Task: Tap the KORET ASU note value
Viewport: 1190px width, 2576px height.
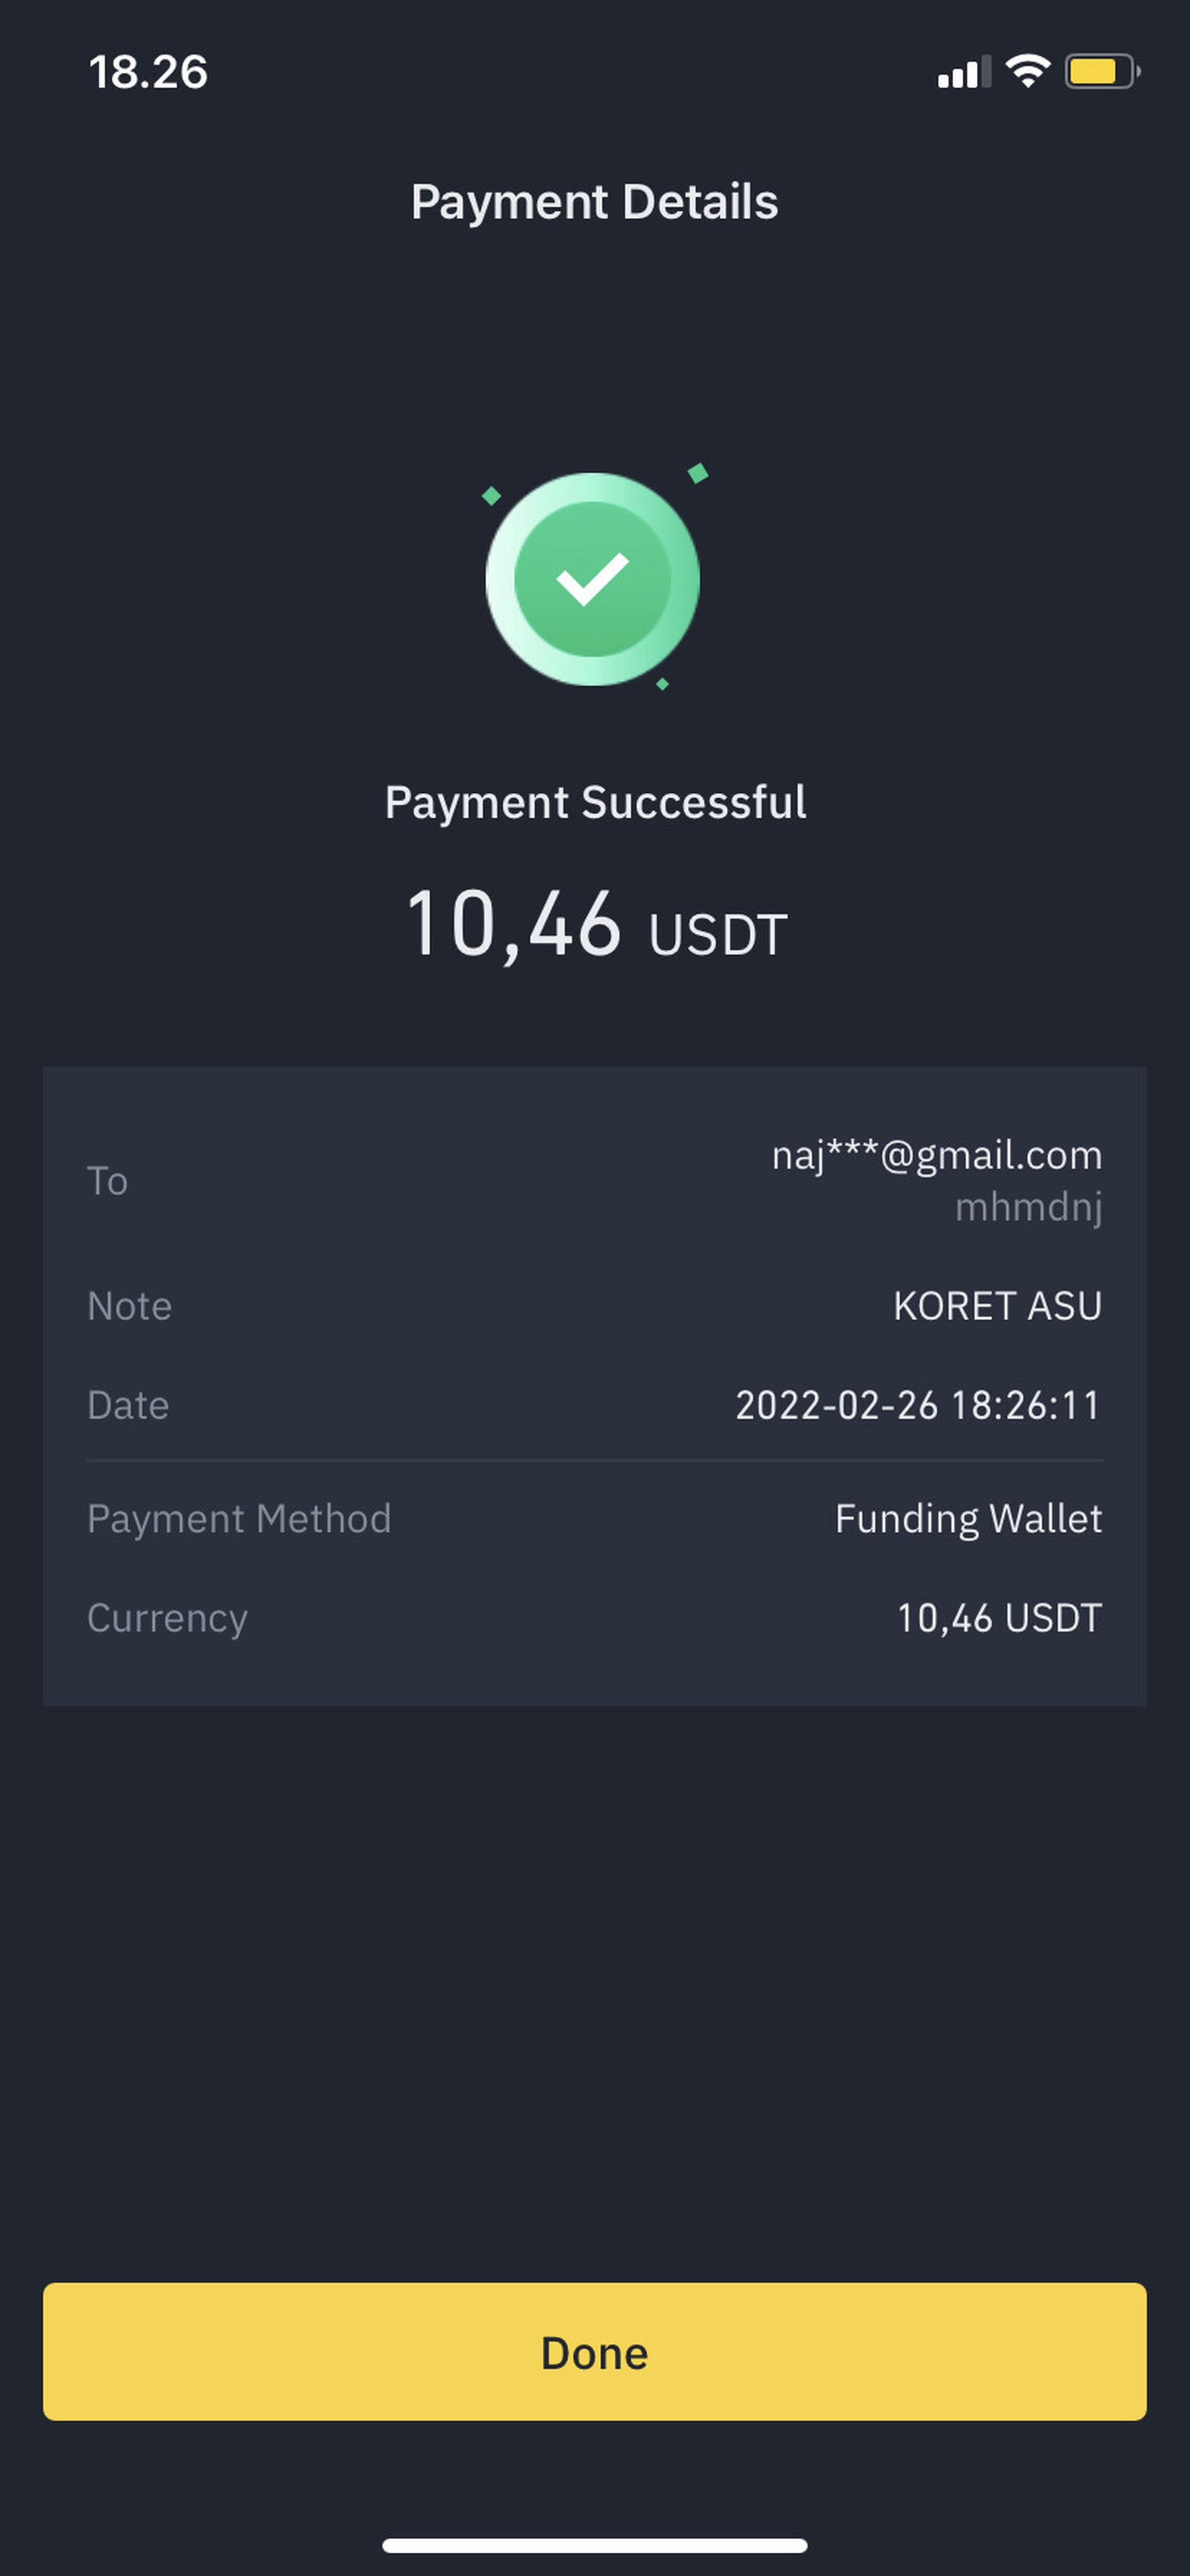Action: pos(997,1306)
